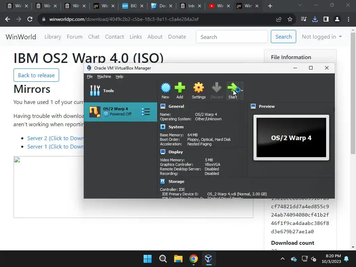Open notifications bell in taskbar

point(347,259)
